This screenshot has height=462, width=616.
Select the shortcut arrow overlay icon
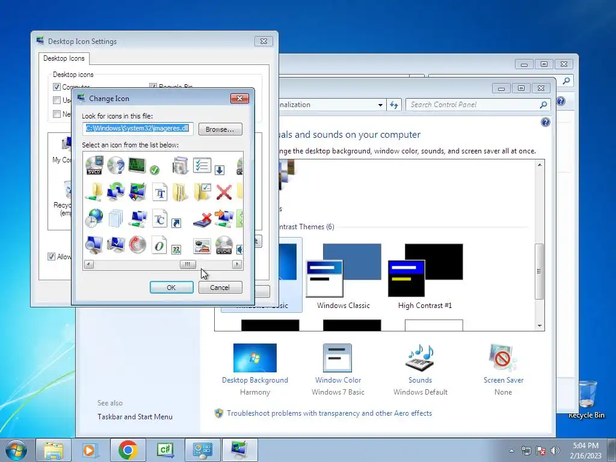pos(176,223)
